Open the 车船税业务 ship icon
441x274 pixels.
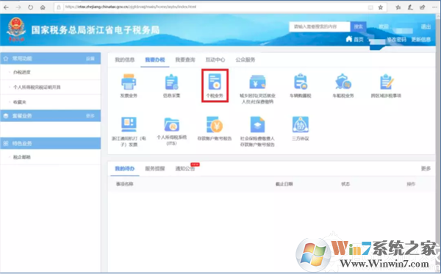pyautogui.click(x=343, y=82)
